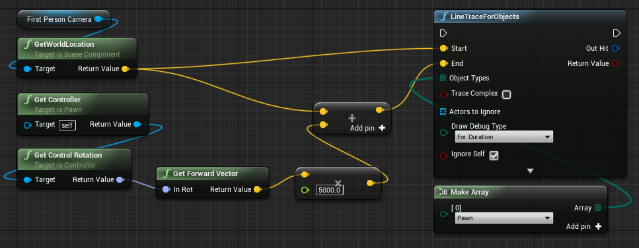Image resolution: width=639 pixels, height=248 pixels.
Task: Click LineTraceForObjects Return Value boolean pin
Action: 615,63
